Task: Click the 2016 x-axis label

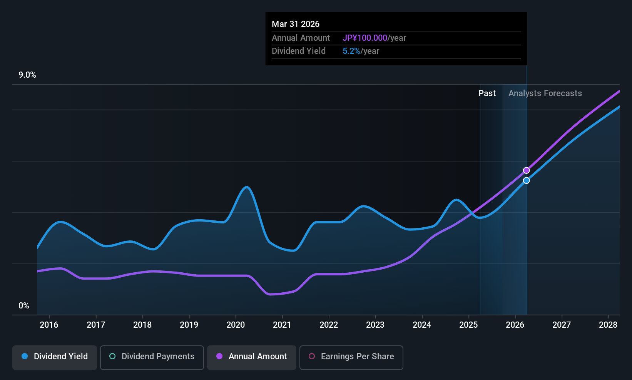Action: click(49, 325)
